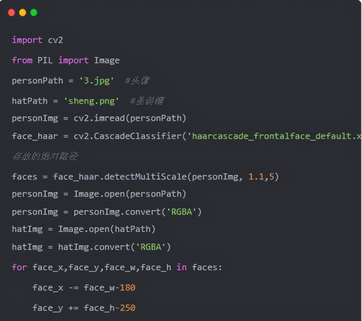Click 'face_y' in the '+=' line

pyautogui.click(x=48, y=308)
